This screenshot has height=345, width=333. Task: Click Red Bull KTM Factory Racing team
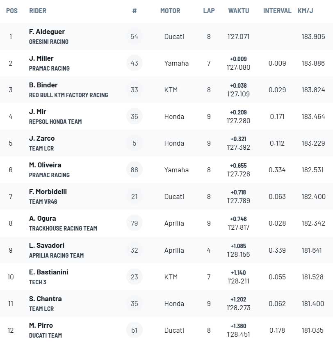[x=68, y=95]
